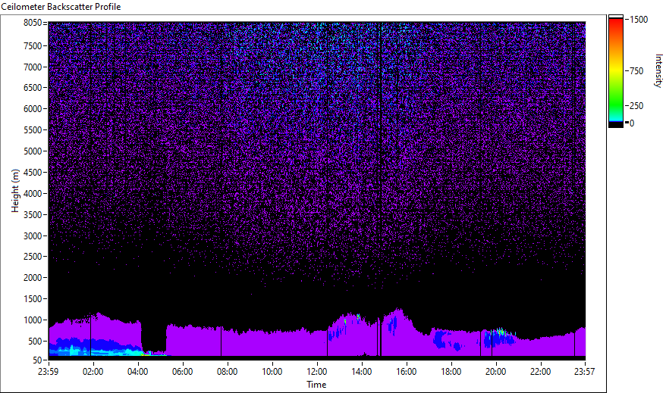Click the 4000 height axis value

tap(33, 194)
